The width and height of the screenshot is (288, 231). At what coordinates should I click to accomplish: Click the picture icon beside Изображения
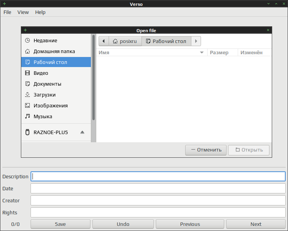(x=27, y=105)
